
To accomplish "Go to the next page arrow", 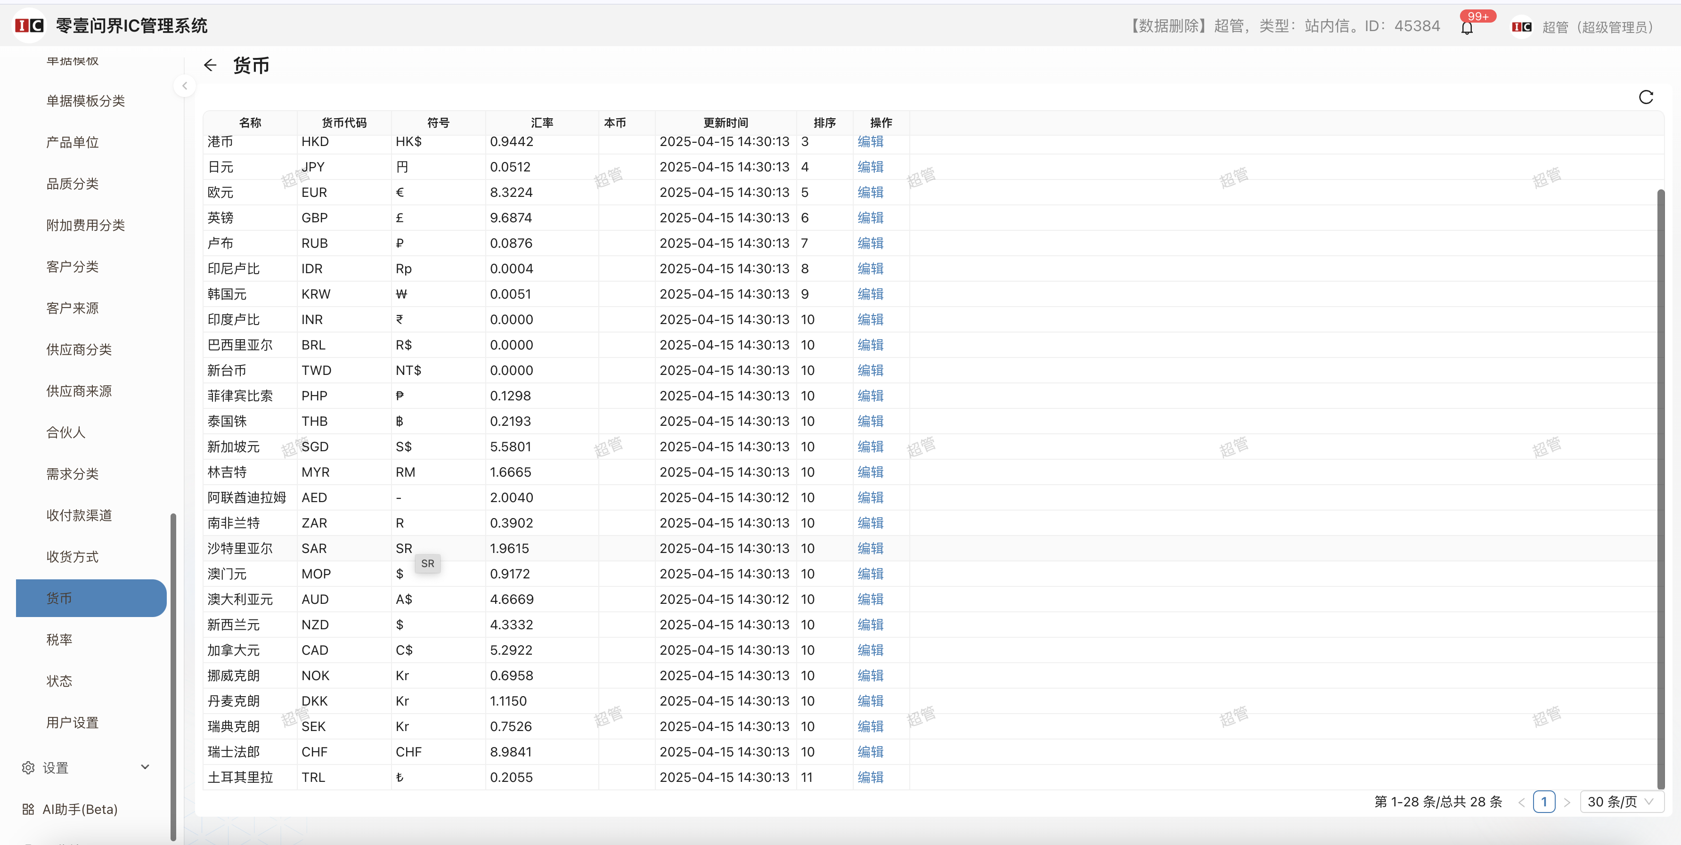I will pyautogui.click(x=1567, y=803).
